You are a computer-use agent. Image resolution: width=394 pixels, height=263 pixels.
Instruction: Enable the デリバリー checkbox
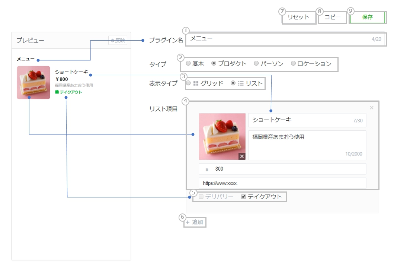(x=201, y=197)
